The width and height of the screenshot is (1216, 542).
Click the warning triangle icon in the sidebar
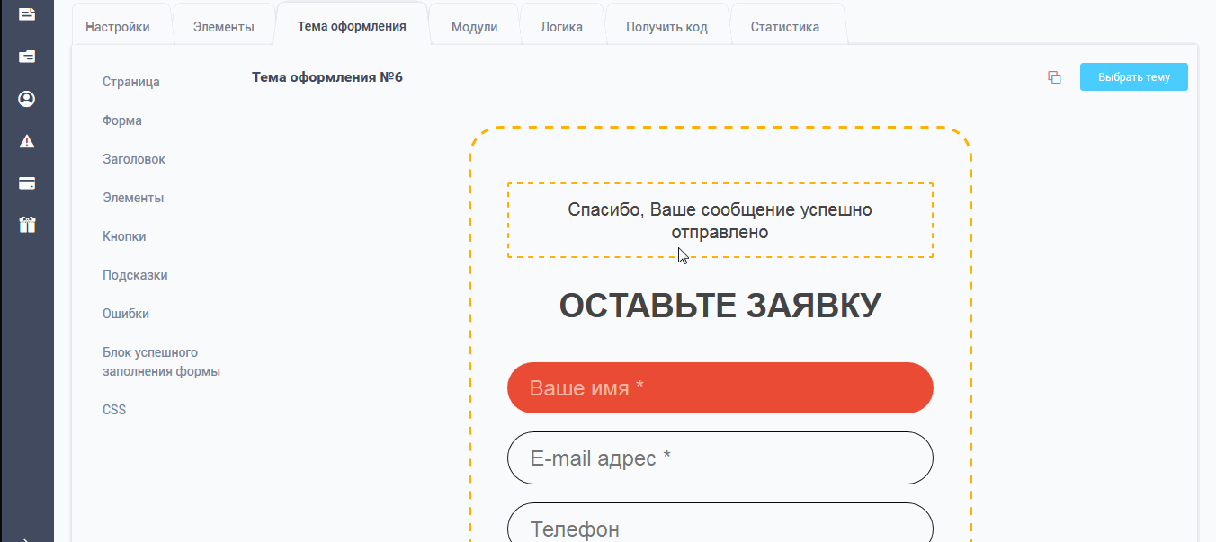(x=27, y=141)
